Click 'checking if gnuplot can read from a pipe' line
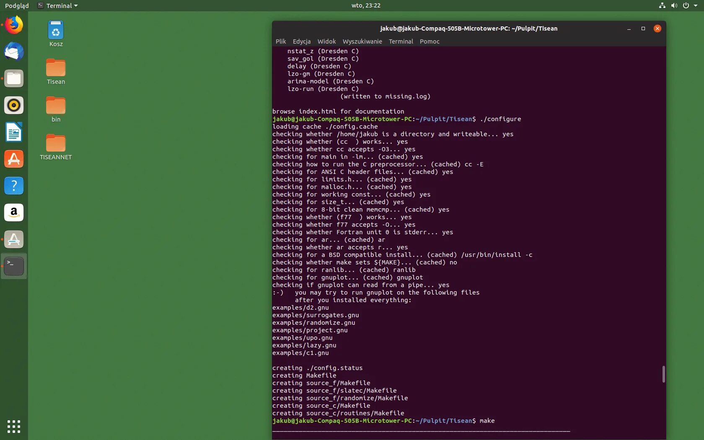Screen dimensions: 704x440 click(361, 285)
